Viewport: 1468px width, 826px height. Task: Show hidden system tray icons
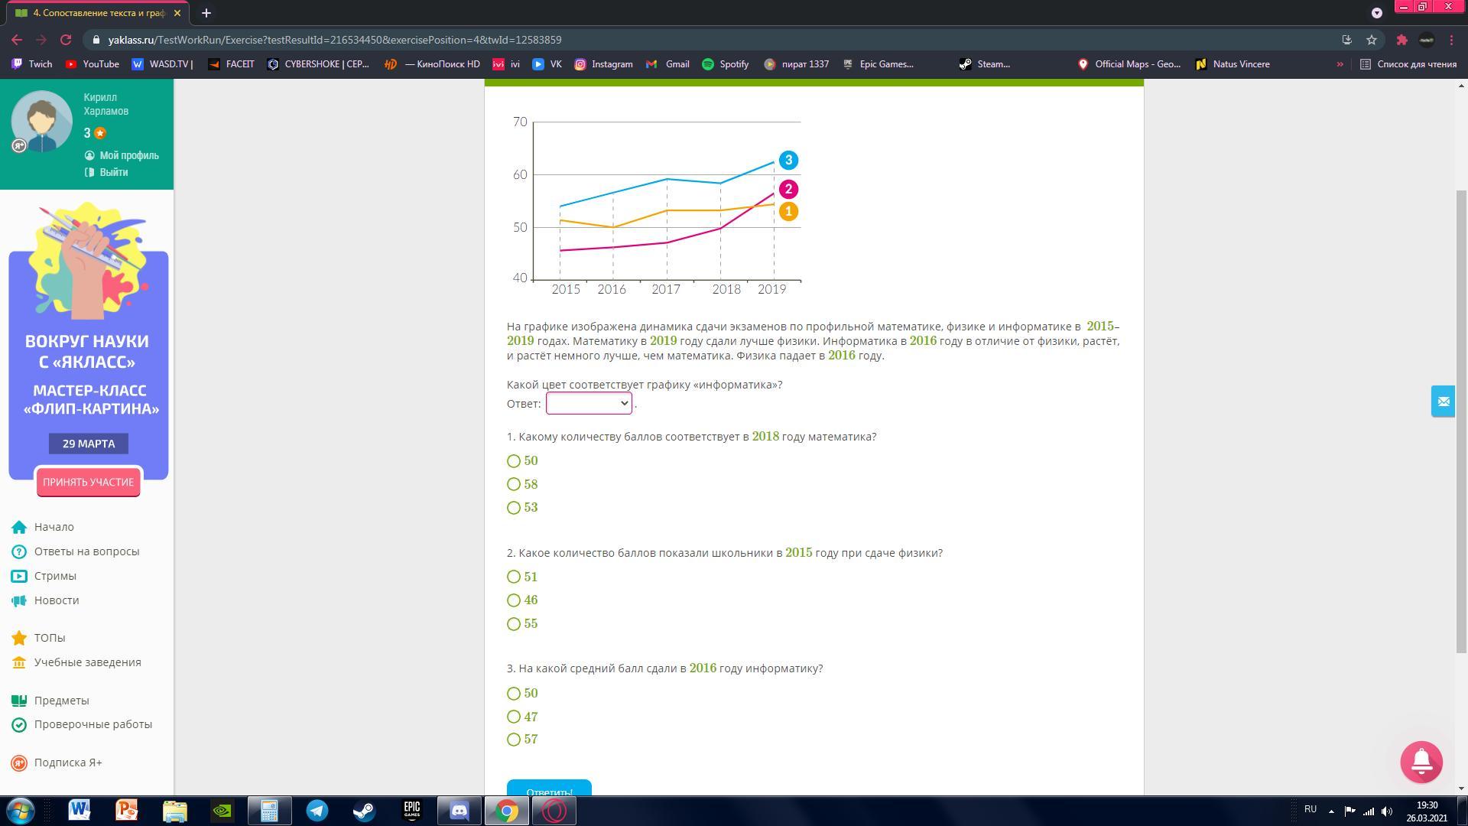click(1331, 811)
